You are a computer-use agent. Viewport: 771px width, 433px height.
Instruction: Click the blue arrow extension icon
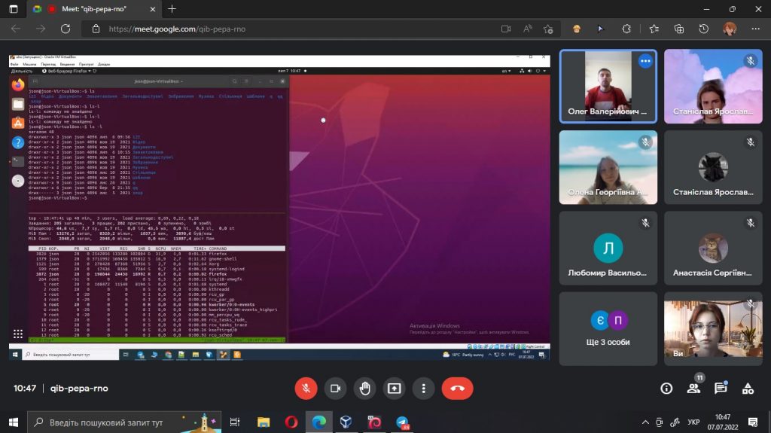pyautogui.click(x=600, y=29)
